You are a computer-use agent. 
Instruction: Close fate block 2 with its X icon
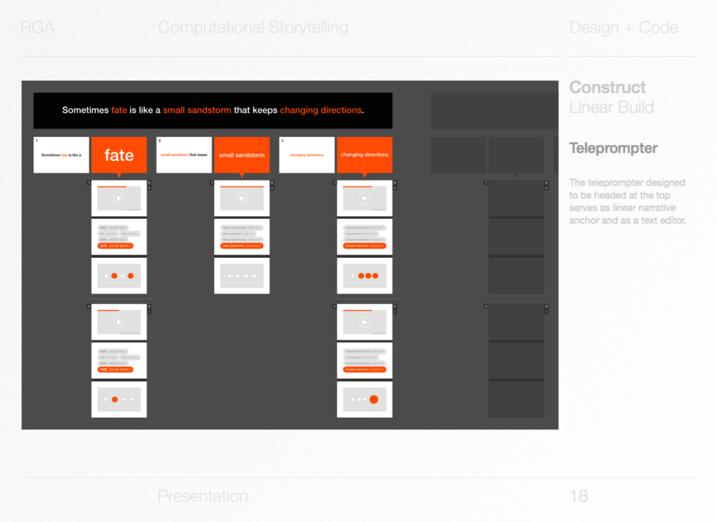(149, 307)
